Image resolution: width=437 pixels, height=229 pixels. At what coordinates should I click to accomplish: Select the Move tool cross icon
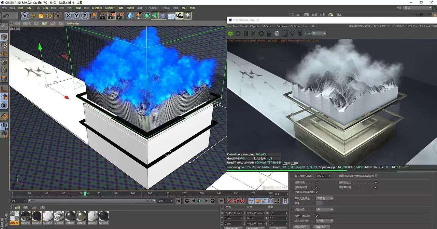click(x=33, y=16)
